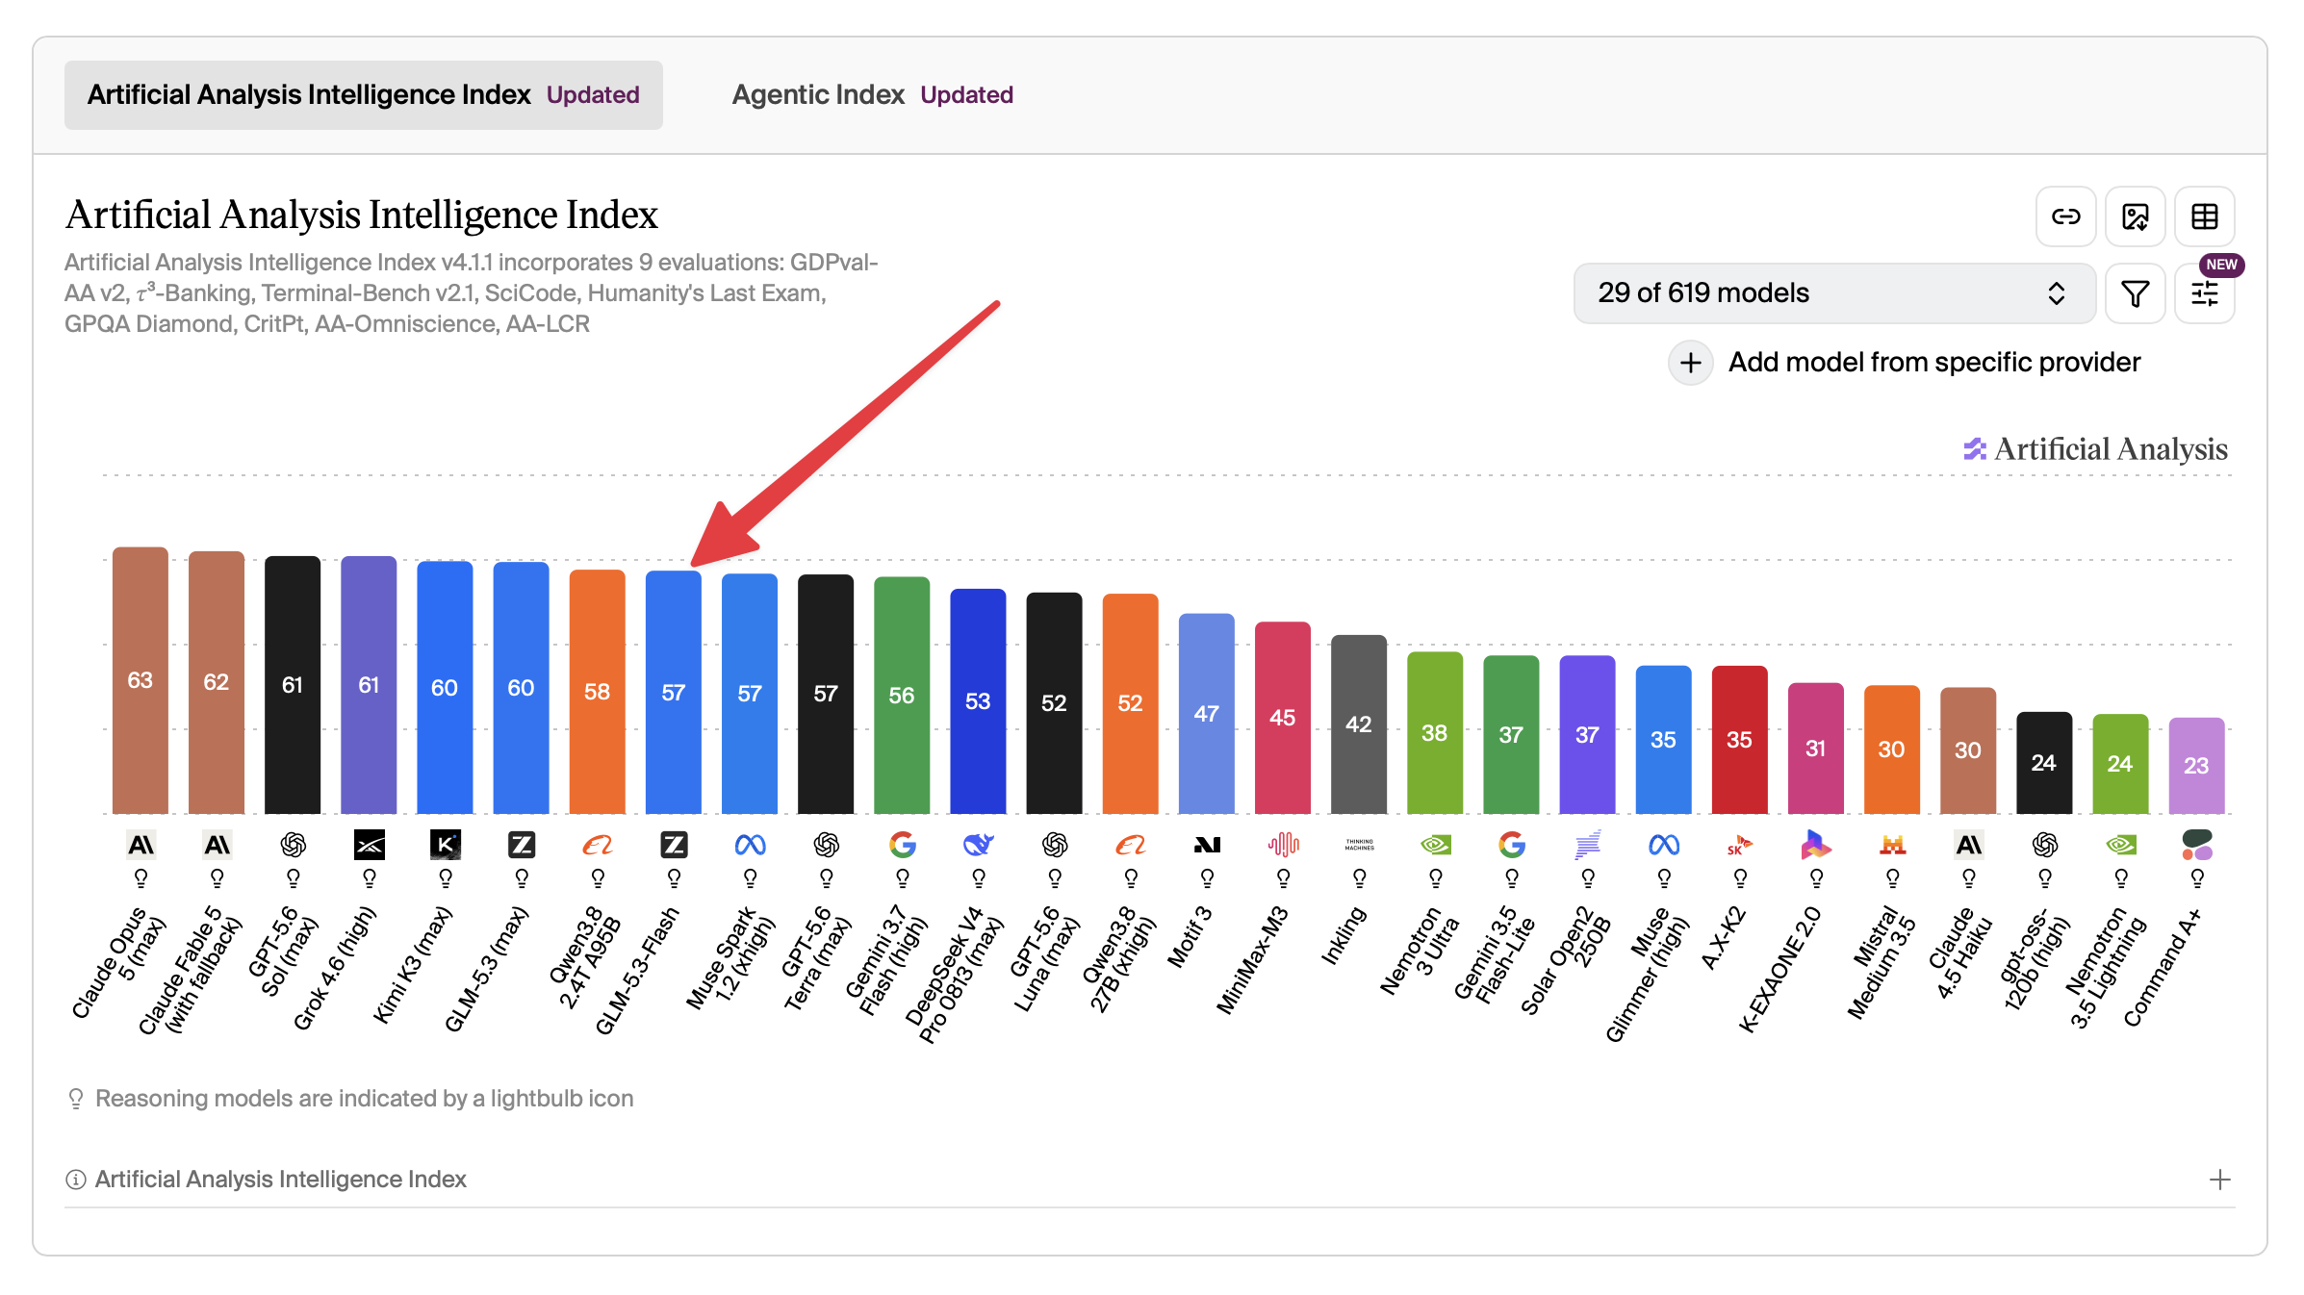Image resolution: width=2304 pixels, height=1295 pixels.
Task: Download the chart as an image
Action: point(2135,216)
